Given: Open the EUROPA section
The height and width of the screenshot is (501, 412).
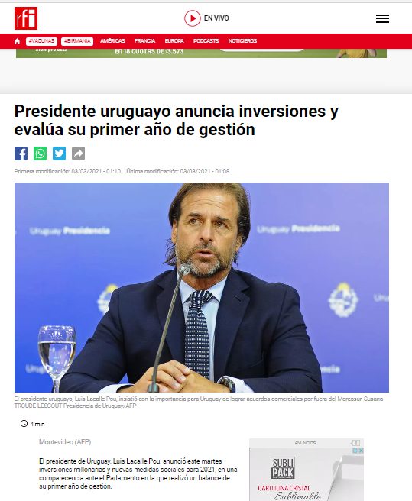Looking at the screenshot, I should click(x=174, y=41).
